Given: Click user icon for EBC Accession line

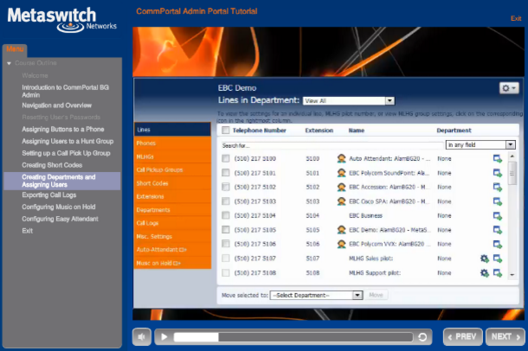Looking at the screenshot, I should pos(341,187).
